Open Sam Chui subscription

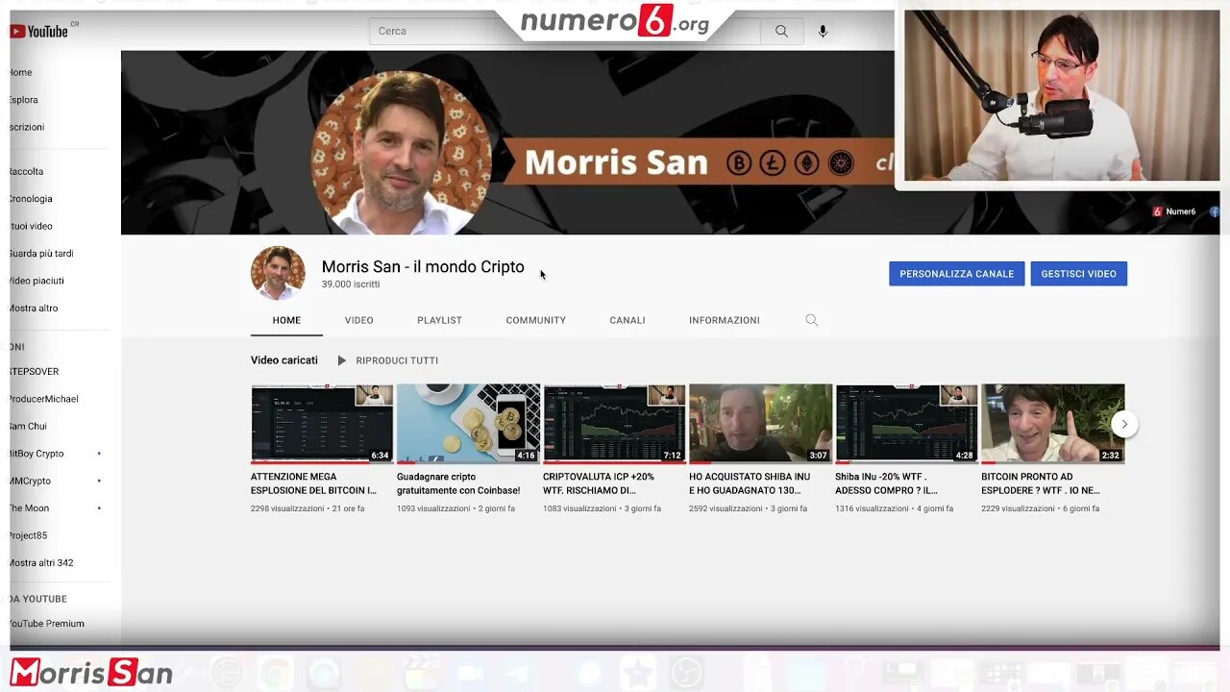29,426
